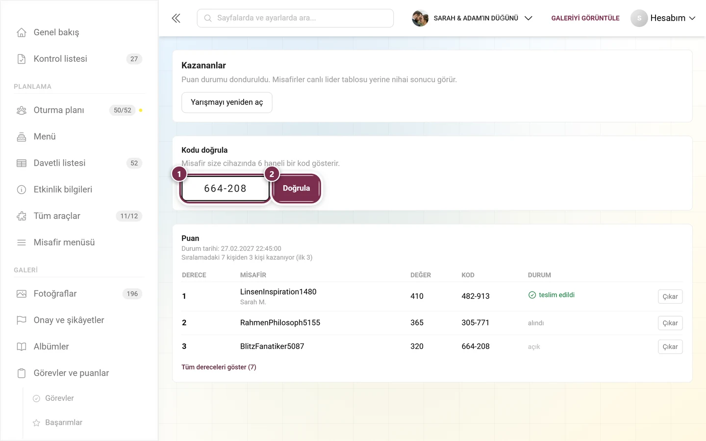Remove LinsenInspiration1480 with its Çıkar button
The image size is (706, 441).
[x=670, y=296]
